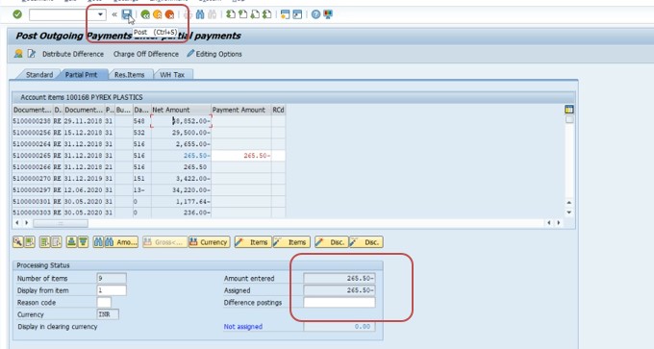Screen dimensions: 654x349
Task: Click second Disc. button
Action: click(365, 242)
